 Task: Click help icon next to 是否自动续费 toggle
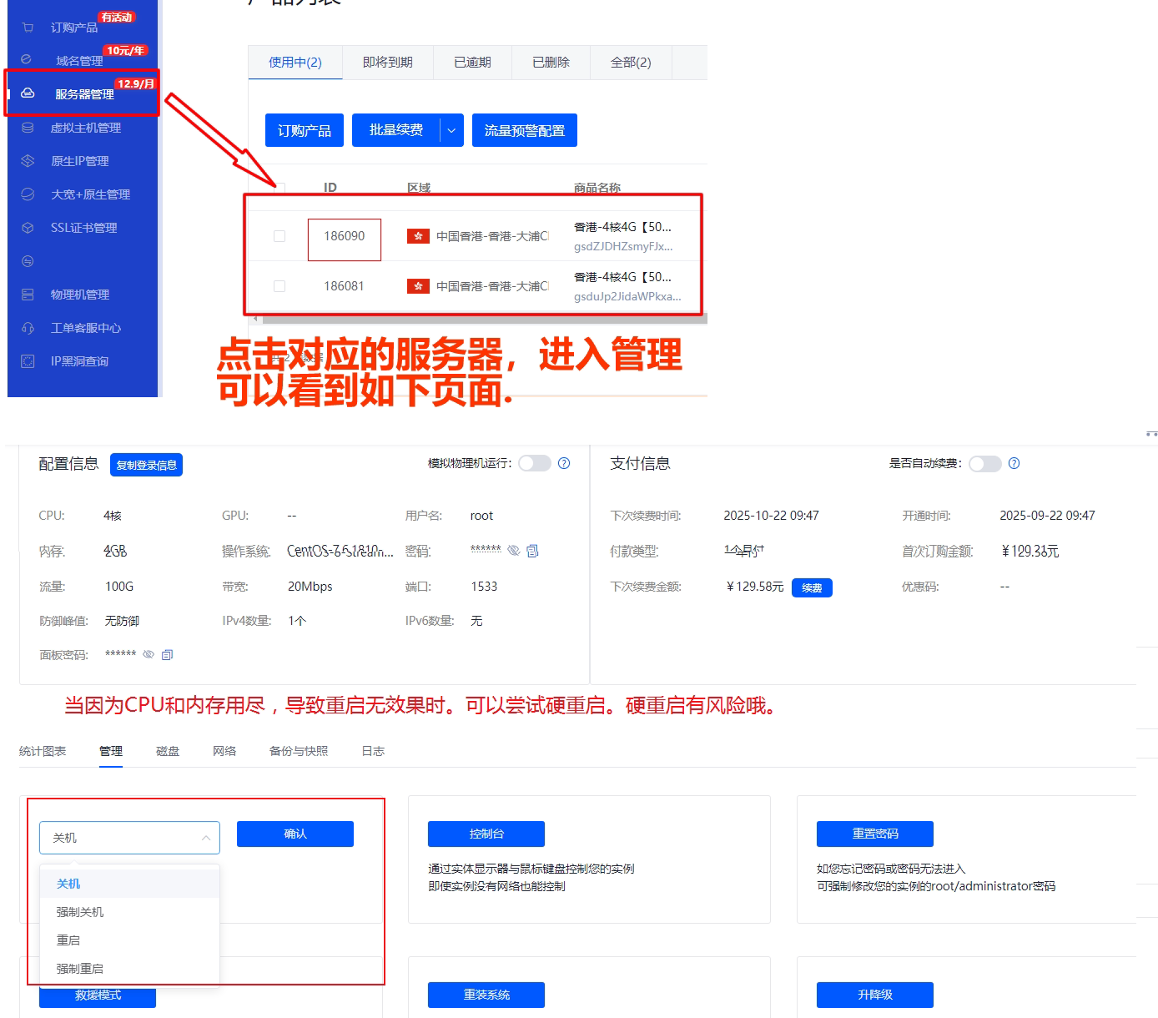1014,463
